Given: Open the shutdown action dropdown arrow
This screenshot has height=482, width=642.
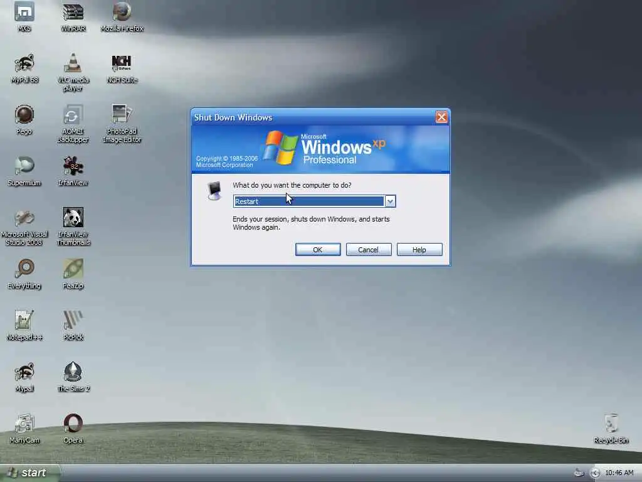Looking at the screenshot, I should click(390, 201).
